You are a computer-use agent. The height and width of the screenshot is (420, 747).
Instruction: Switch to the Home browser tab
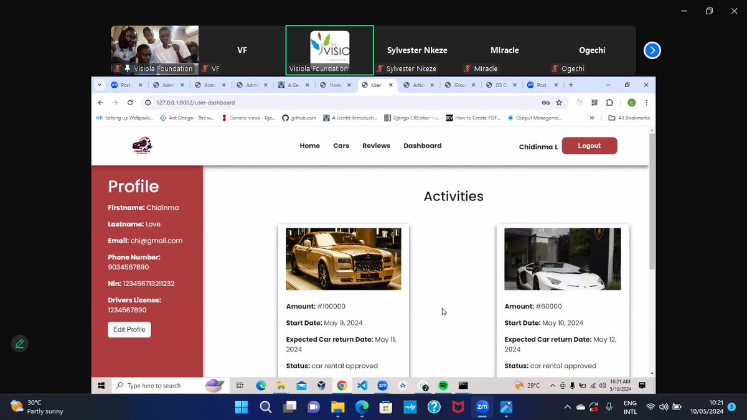point(335,85)
